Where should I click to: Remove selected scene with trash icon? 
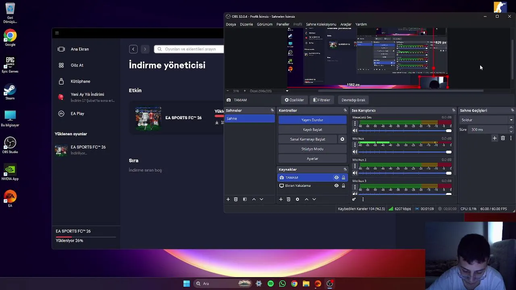(236, 199)
